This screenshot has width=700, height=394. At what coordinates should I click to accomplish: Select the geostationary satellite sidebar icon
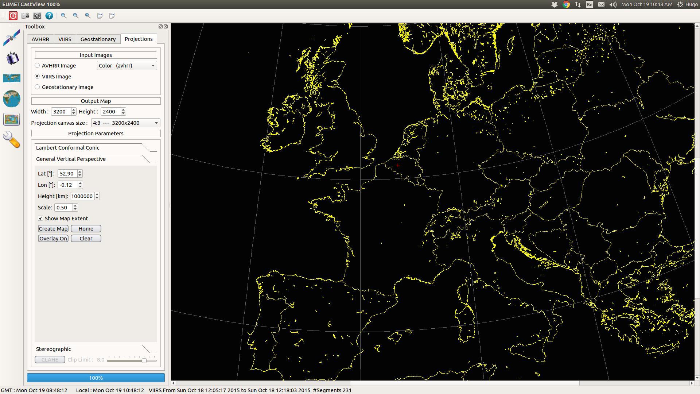click(12, 58)
